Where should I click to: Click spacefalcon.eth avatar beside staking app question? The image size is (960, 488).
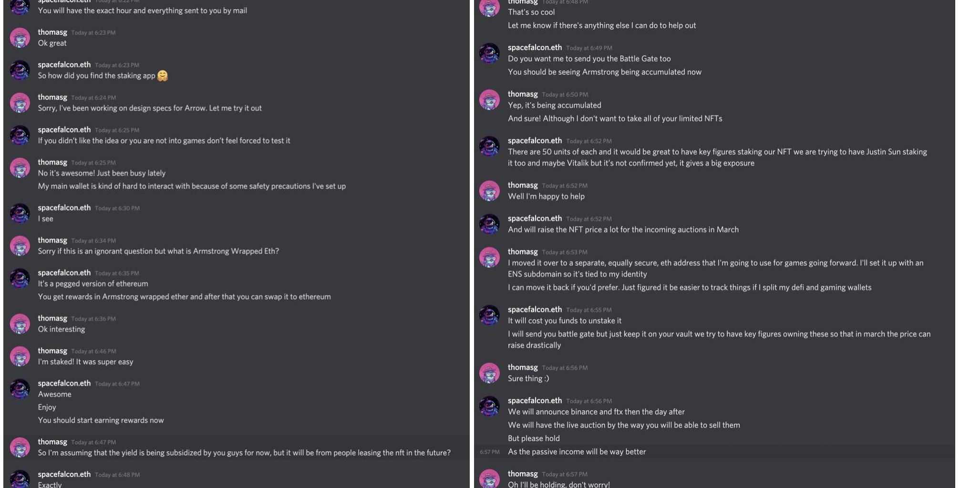[x=20, y=70]
